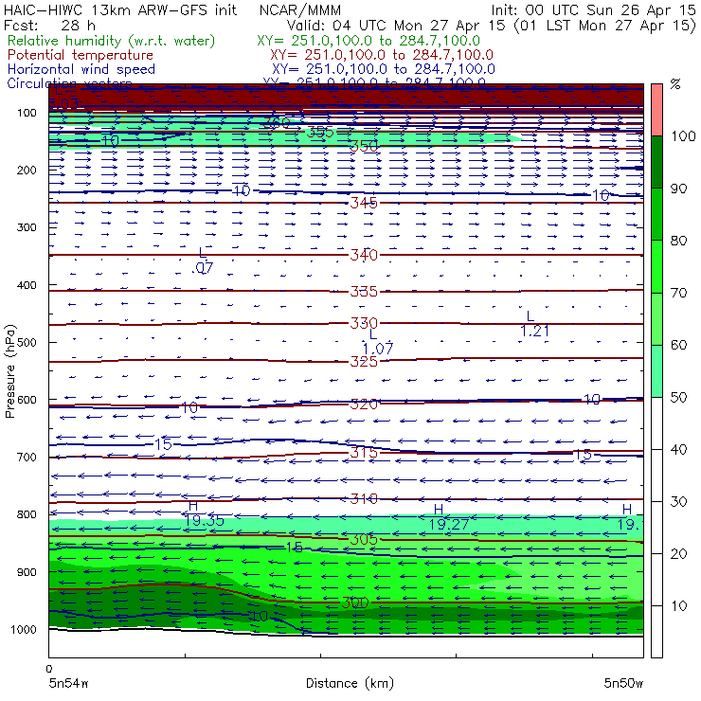Click the '500' pressure axis tick label
701x701 pixels.
[x=27, y=343]
